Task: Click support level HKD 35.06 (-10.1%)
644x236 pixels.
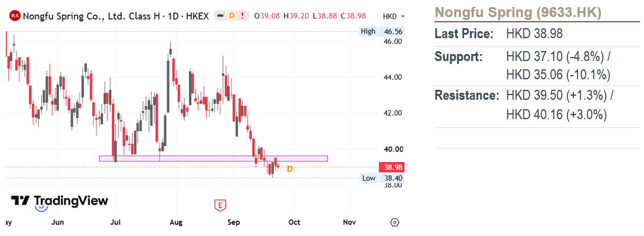Action: tap(558, 75)
